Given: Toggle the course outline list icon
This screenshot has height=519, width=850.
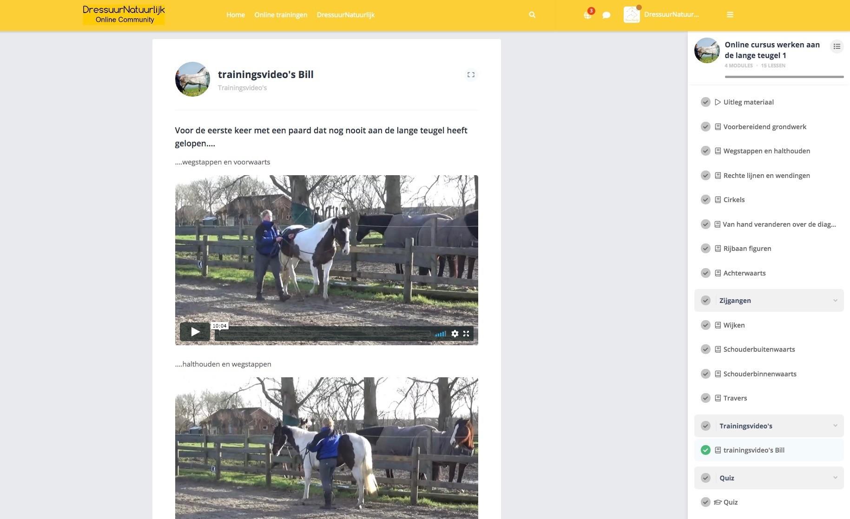Looking at the screenshot, I should point(837,46).
